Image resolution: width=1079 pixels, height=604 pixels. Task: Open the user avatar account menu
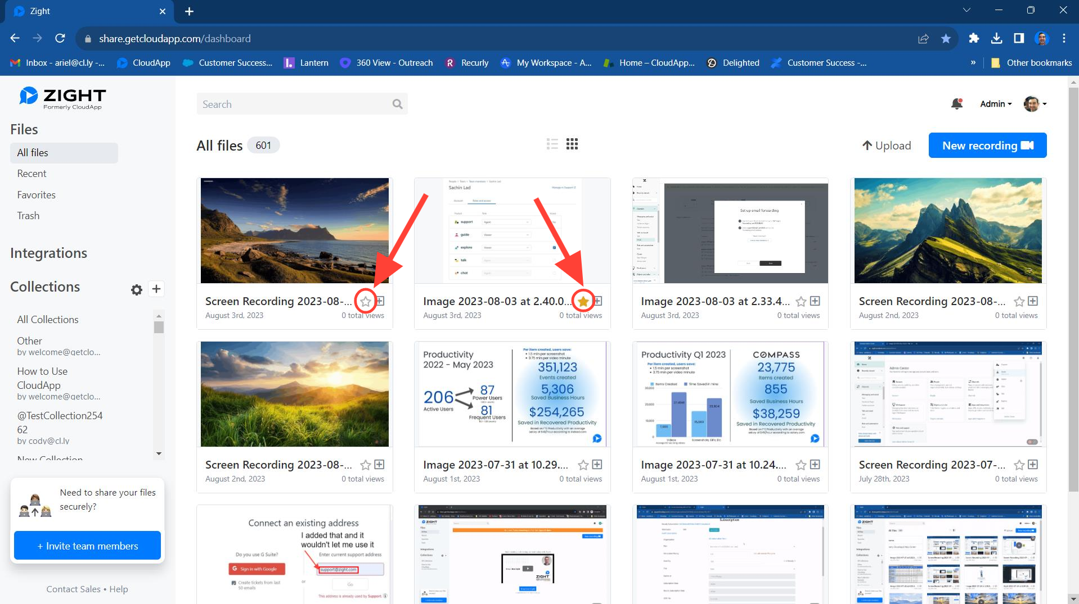point(1035,104)
